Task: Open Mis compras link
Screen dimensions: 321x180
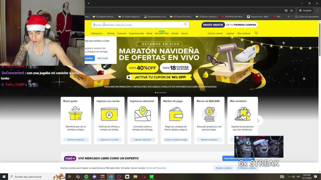Action: coord(244,33)
